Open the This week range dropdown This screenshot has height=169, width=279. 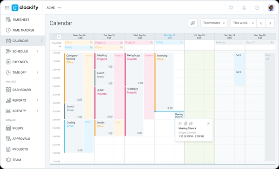243,23
